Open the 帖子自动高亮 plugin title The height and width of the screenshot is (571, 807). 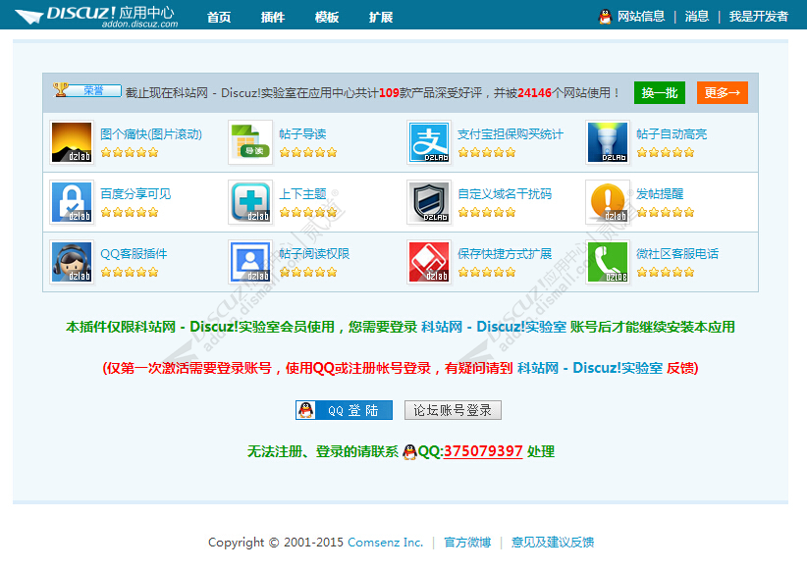pyautogui.click(x=672, y=134)
